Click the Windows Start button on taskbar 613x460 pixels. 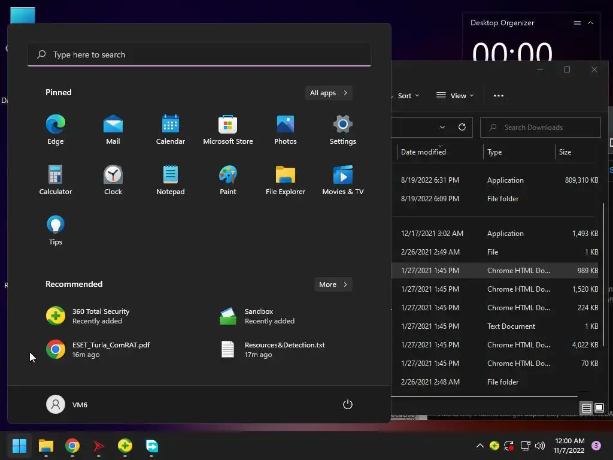pos(20,446)
